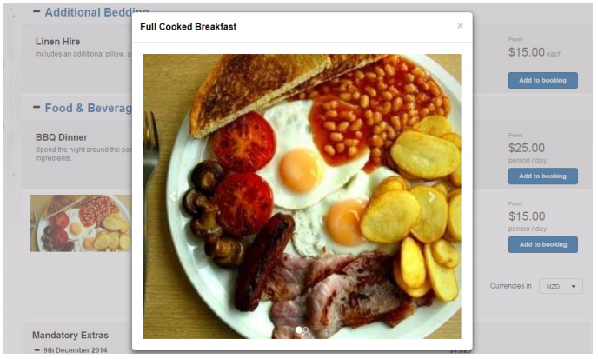This screenshot has height=359, width=598.
Task: Collapse Additional Bedding using its minus icon
Action: [x=37, y=11]
